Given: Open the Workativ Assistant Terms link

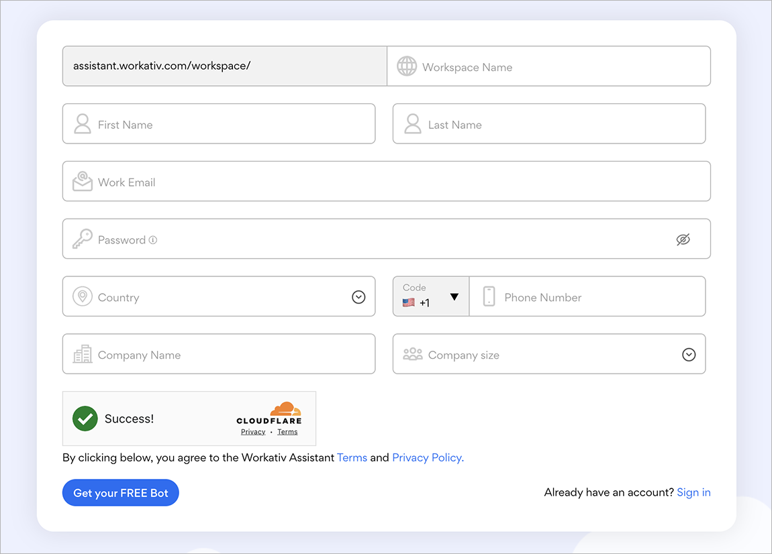Looking at the screenshot, I should [x=352, y=457].
